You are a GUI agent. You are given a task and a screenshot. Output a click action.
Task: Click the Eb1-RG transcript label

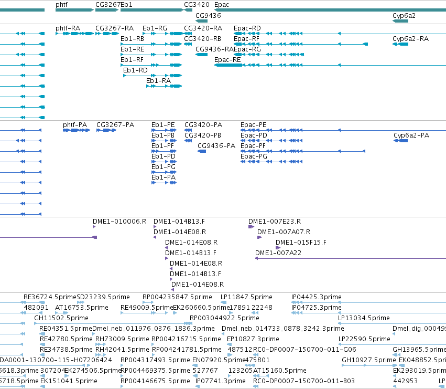click(155, 28)
